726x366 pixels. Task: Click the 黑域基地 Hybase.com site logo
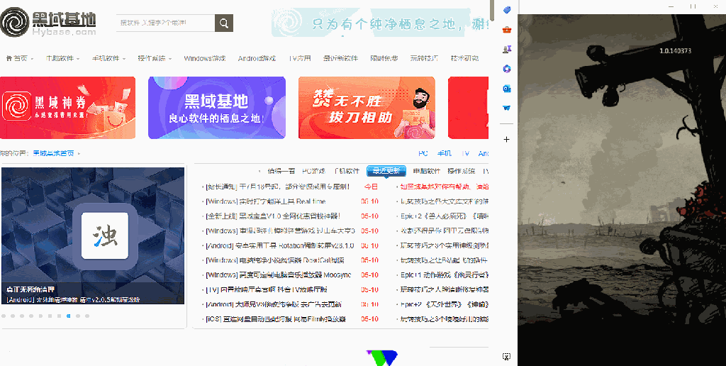coord(49,23)
